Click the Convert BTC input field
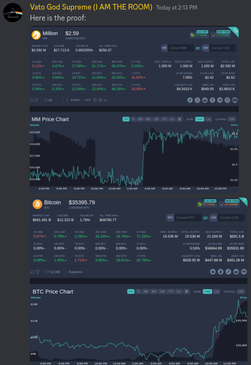 (188, 218)
